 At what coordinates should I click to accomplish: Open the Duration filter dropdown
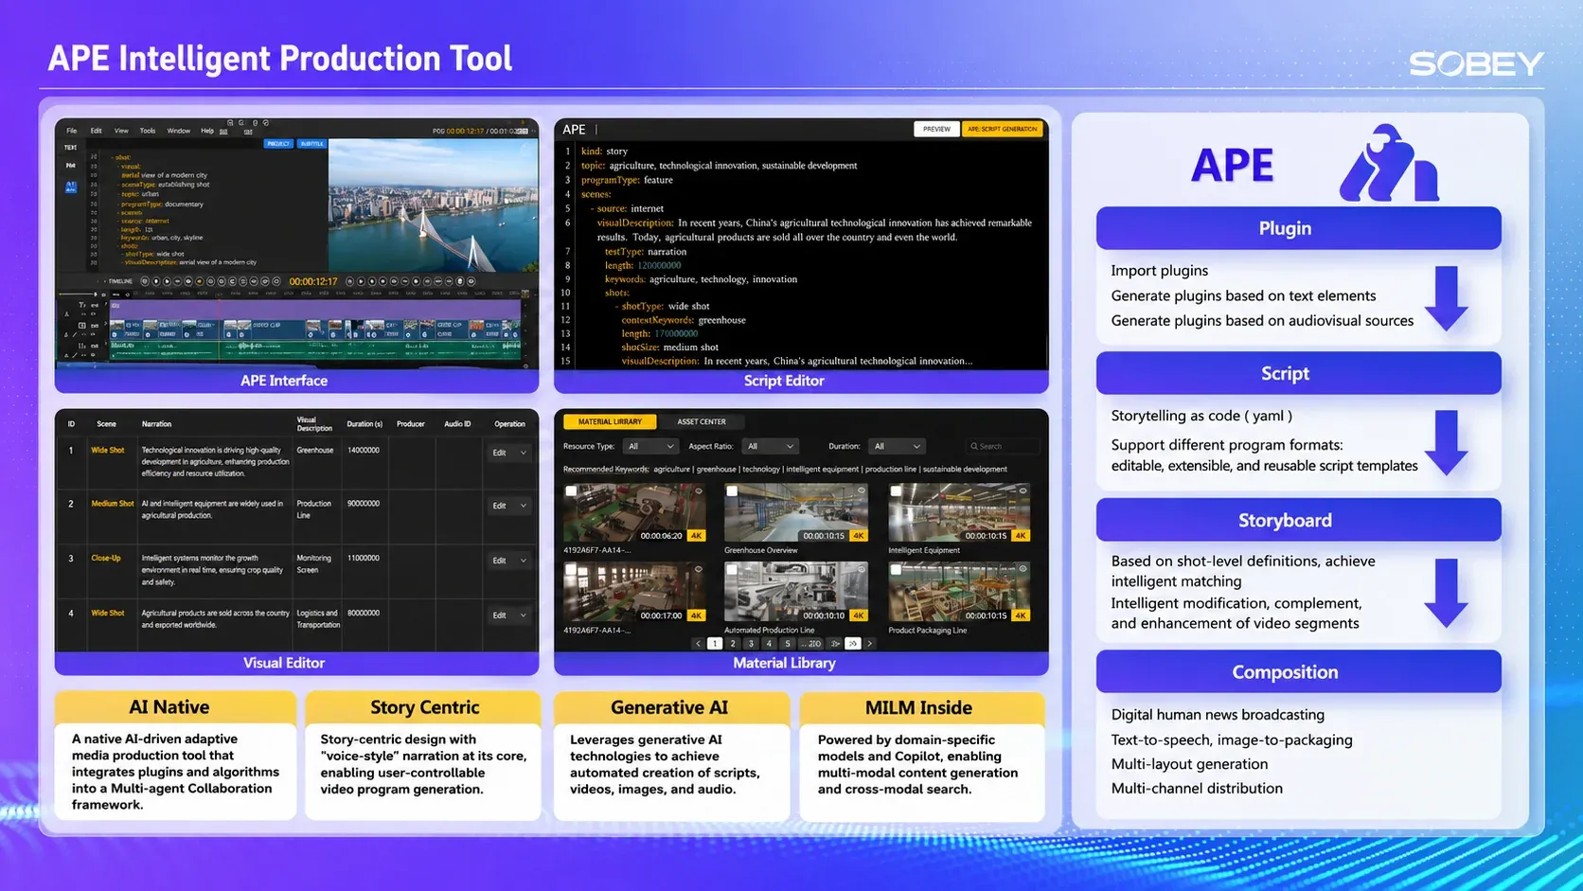click(x=896, y=446)
